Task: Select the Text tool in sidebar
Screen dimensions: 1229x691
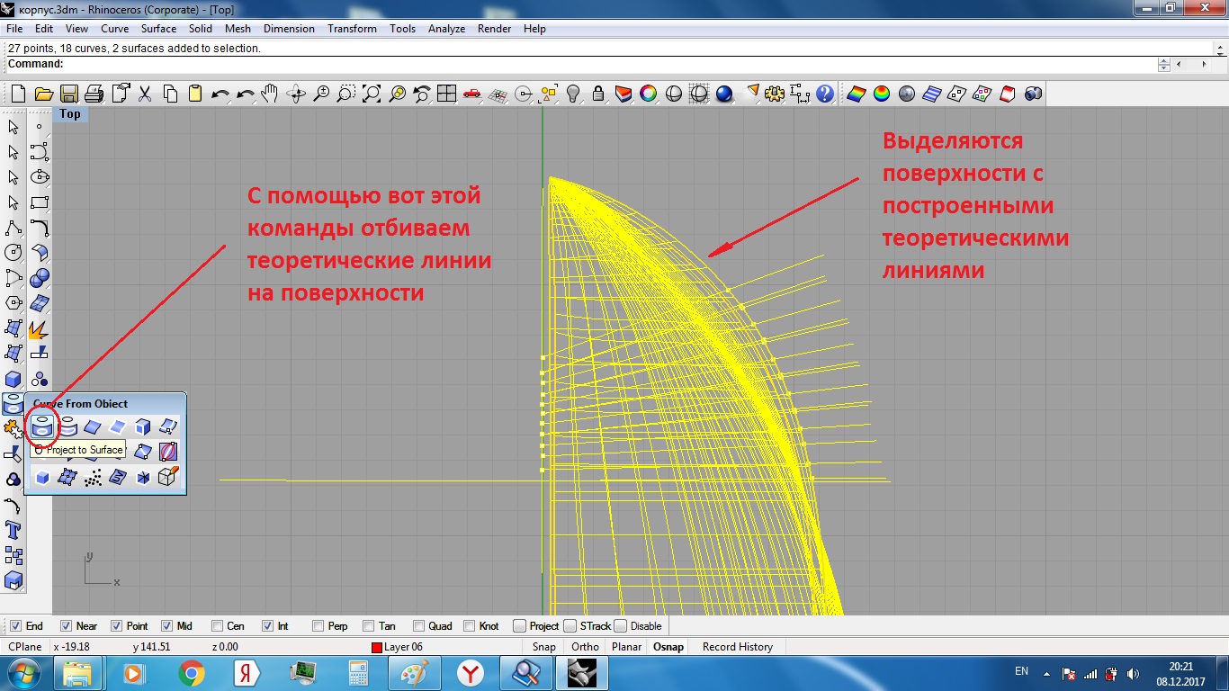Action: pos(13,530)
